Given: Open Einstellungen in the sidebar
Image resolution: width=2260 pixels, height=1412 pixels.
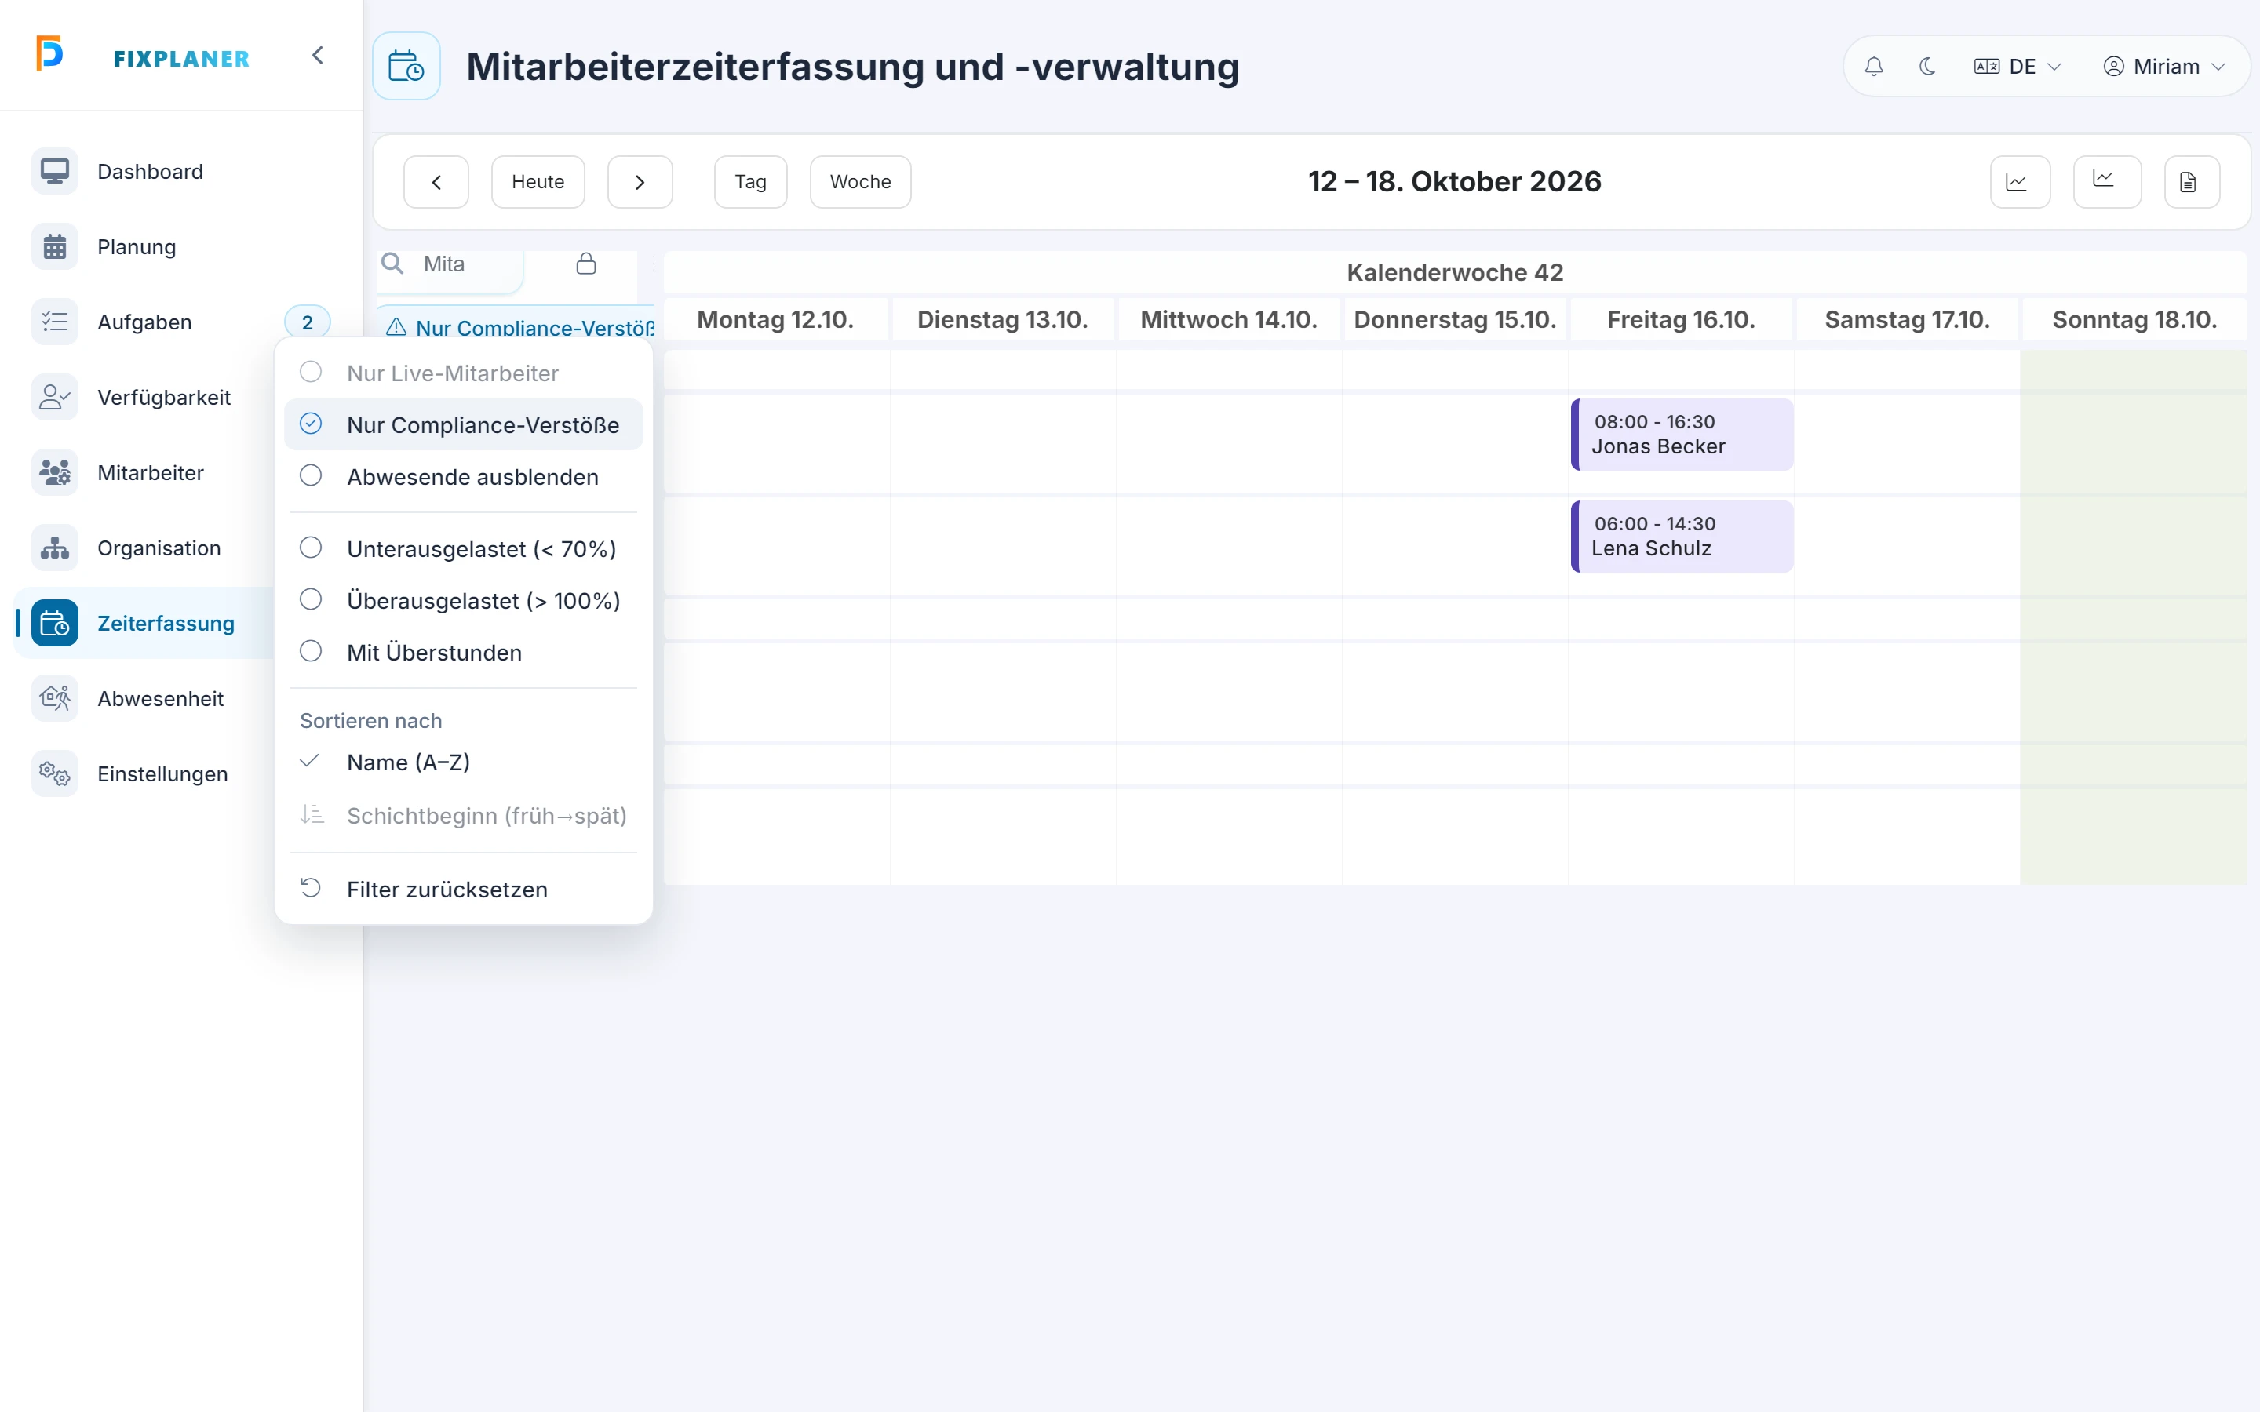Looking at the screenshot, I should click(x=181, y=773).
